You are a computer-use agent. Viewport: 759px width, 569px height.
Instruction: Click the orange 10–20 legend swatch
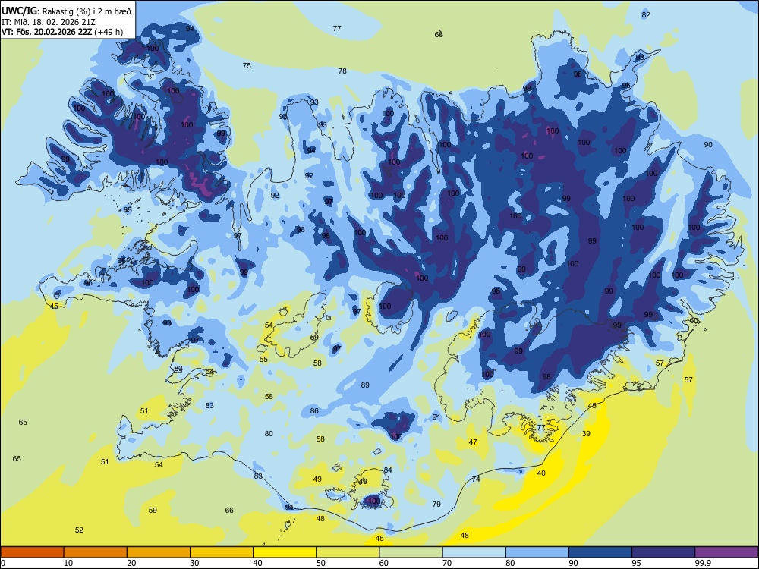pos(96,552)
